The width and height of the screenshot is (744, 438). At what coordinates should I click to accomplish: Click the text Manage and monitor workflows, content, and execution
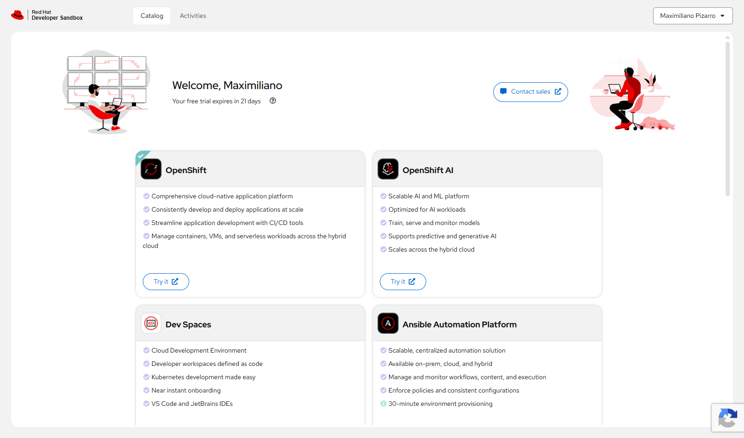pyautogui.click(x=467, y=377)
